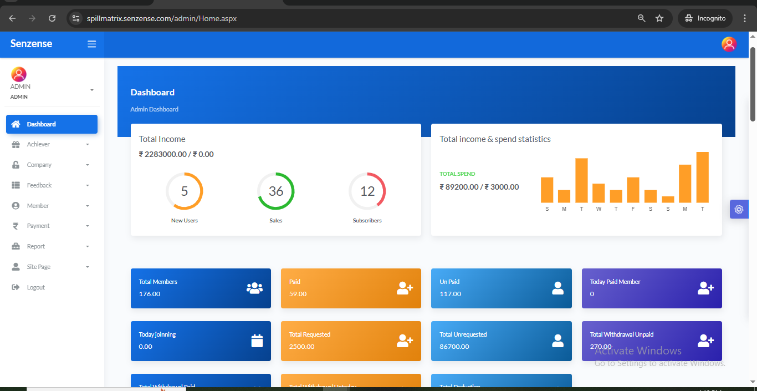Click the Achiever gift icon
This screenshot has height=391, width=757.
point(16,144)
